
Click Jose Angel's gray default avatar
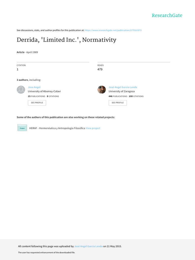21,90
